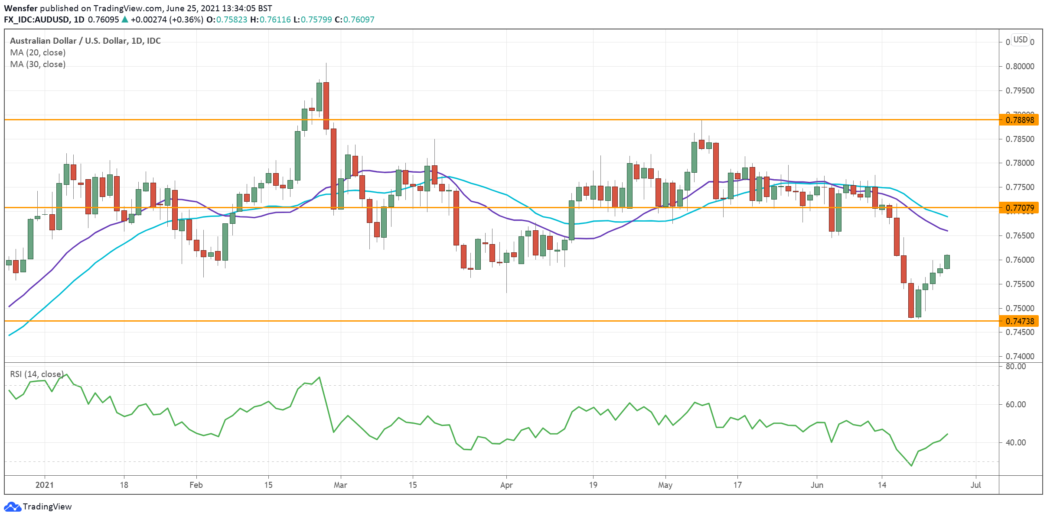
Task: Click the TradingView cloud logo icon
Action: (12, 506)
